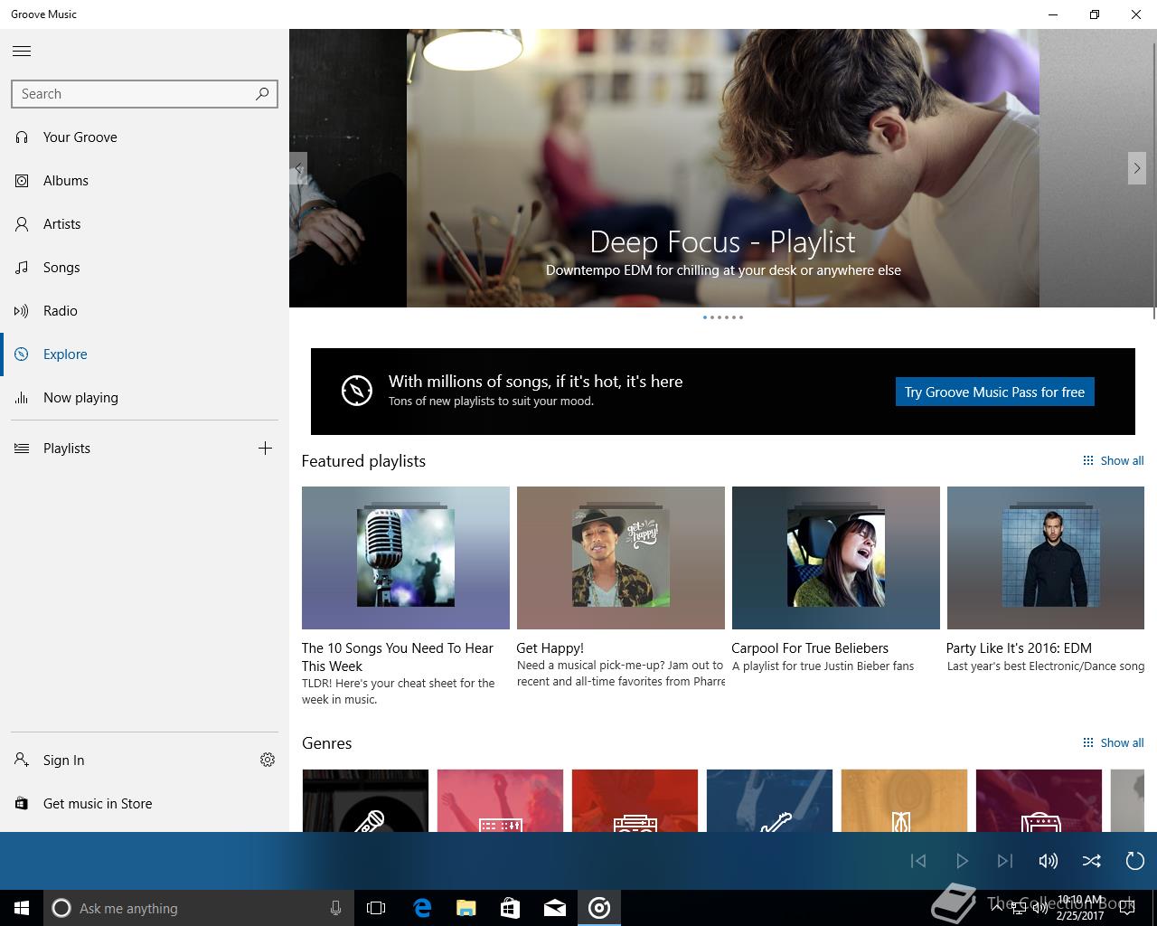Focus the Search input field
The image size is (1157, 926).
pos(145,94)
